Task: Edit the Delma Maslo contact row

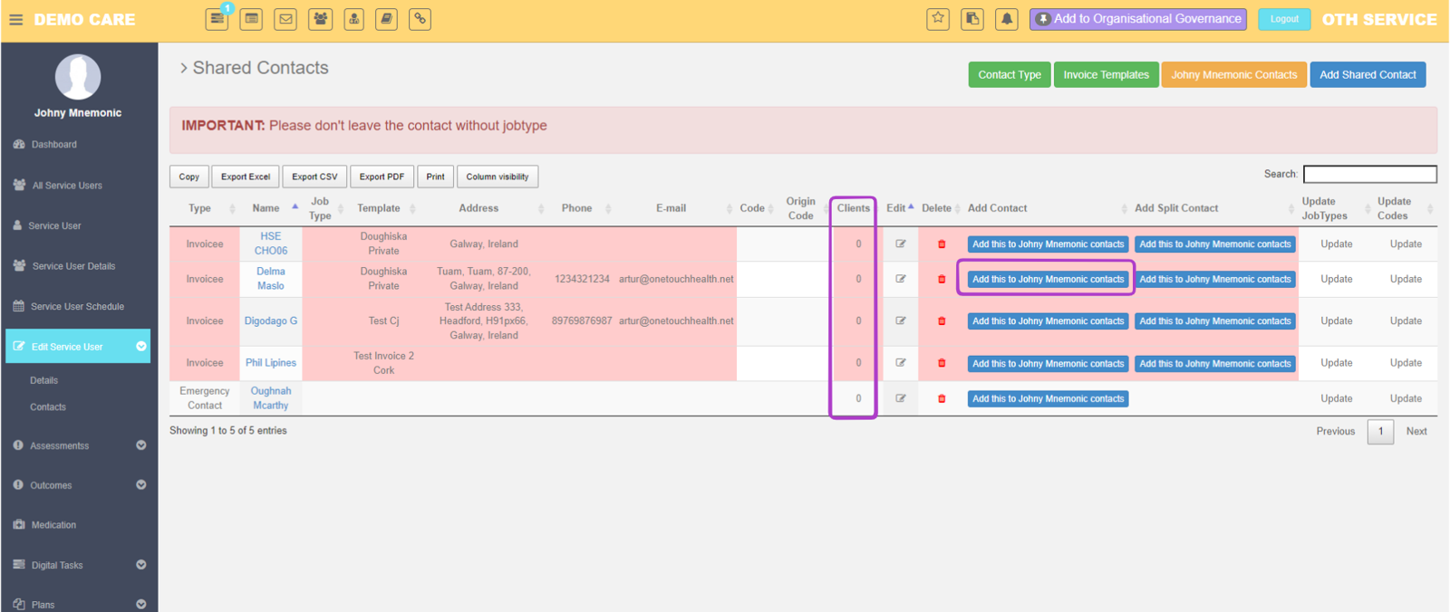Action: pos(901,279)
